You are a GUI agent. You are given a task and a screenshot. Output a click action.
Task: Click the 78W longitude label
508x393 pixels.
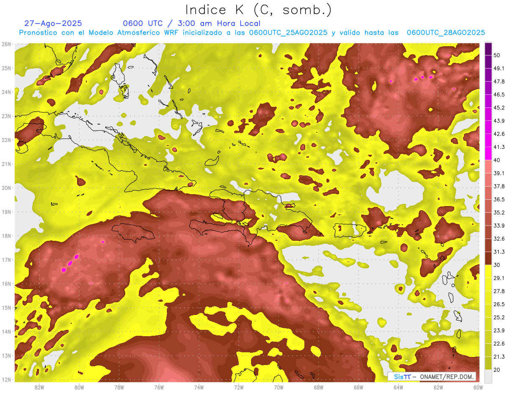point(119,387)
